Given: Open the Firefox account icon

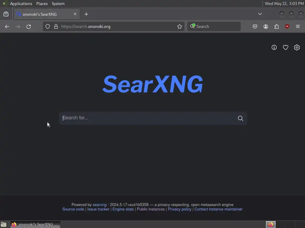Looking at the screenshot, I should coord(266,26).
